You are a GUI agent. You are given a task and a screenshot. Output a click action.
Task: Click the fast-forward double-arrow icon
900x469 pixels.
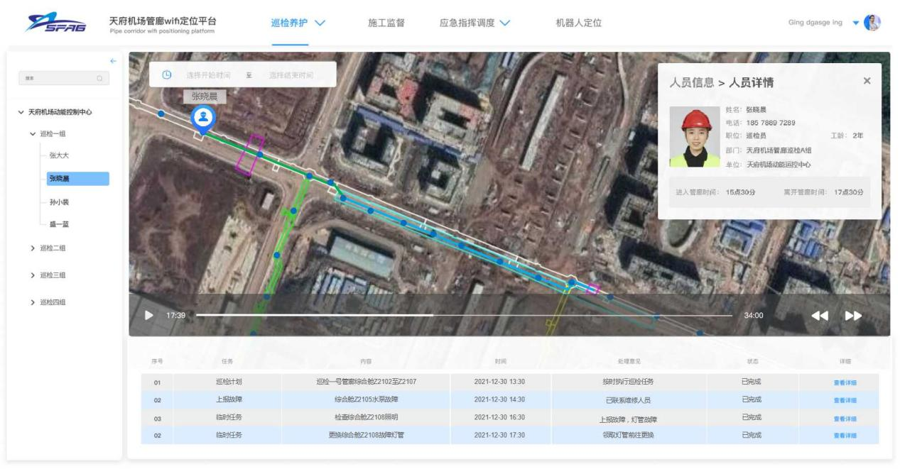coord(853,316)
